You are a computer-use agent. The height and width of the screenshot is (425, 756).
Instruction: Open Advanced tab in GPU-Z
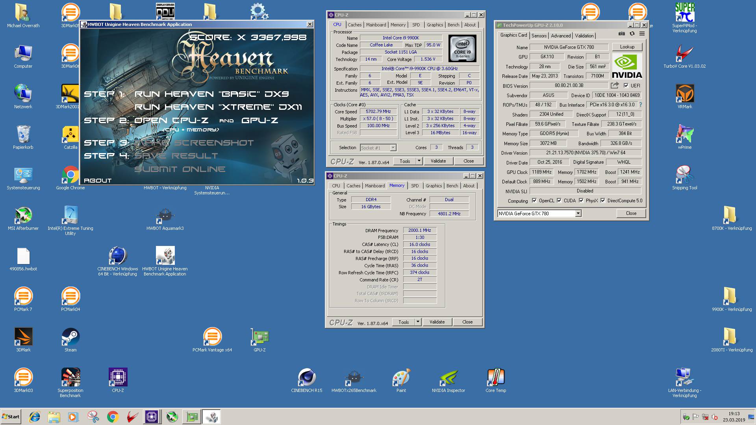[x=561, y=35]
